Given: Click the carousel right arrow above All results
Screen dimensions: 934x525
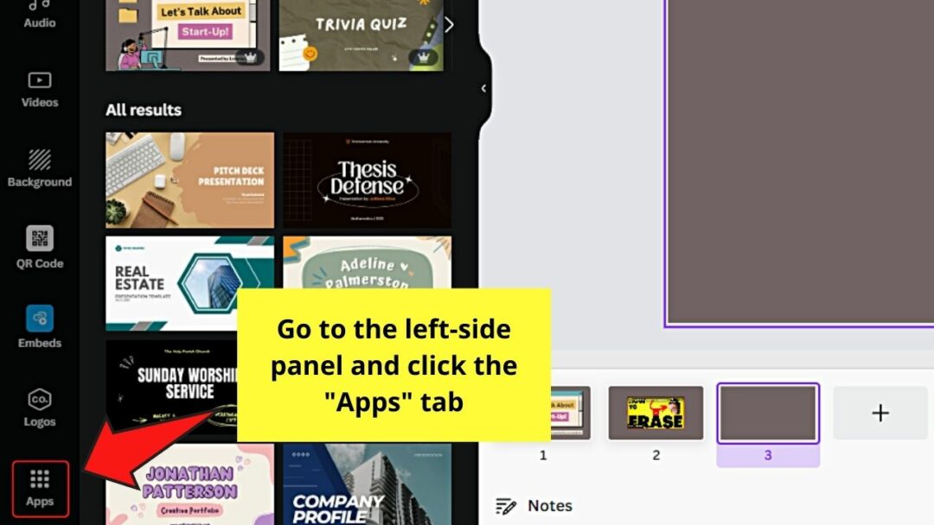Looking at the screenshot, I should tap(449, 24).
